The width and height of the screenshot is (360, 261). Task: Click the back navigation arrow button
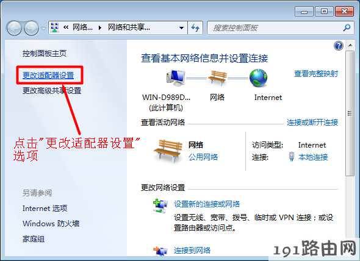[x=14, y=28]
